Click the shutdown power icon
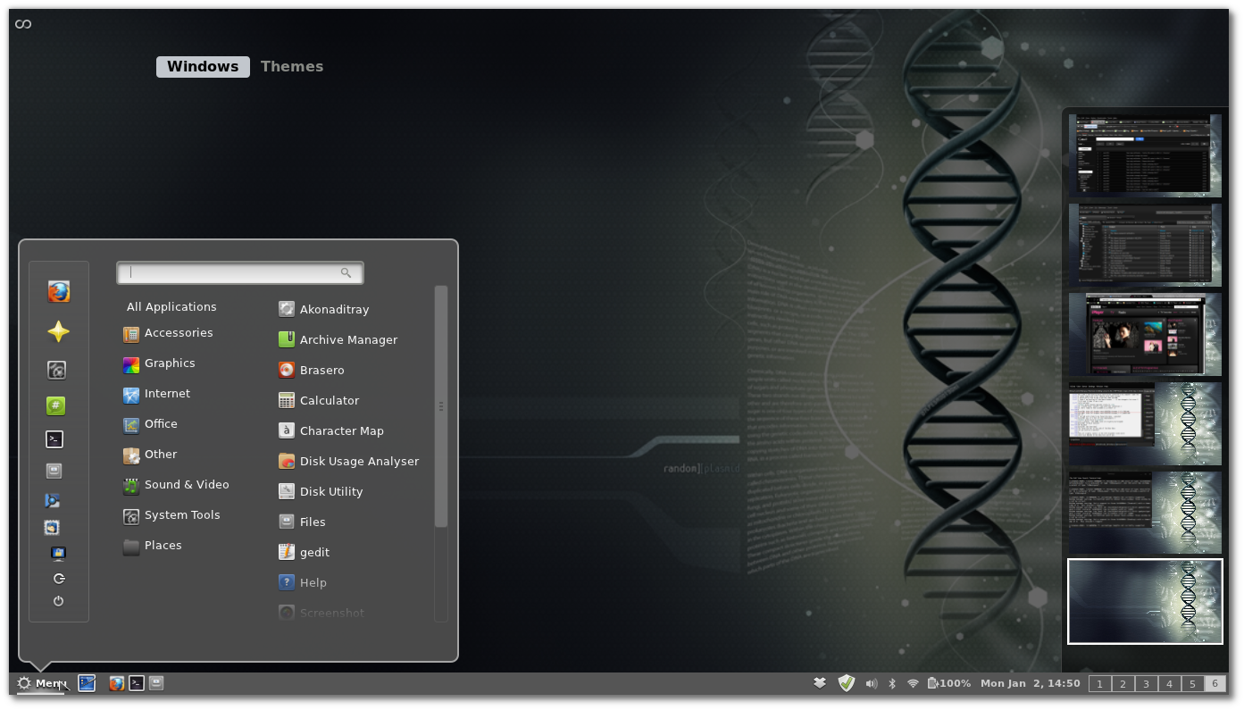This screenshot has width=1244, height=710. 59,601
